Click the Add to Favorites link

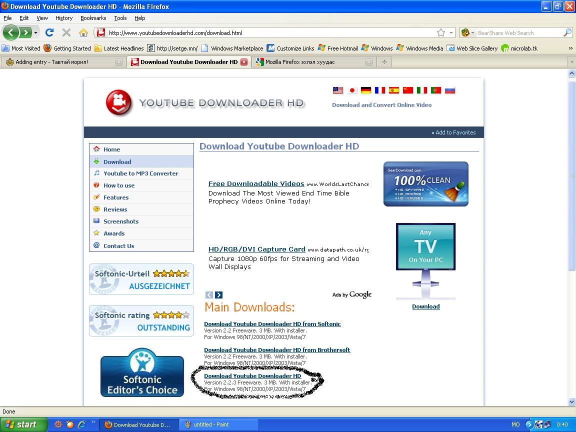click(455, 132)
